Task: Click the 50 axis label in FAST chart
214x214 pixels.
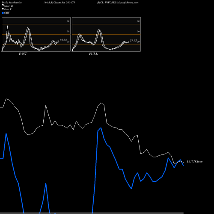Action: pyautogui.click(x=68, y=31)
